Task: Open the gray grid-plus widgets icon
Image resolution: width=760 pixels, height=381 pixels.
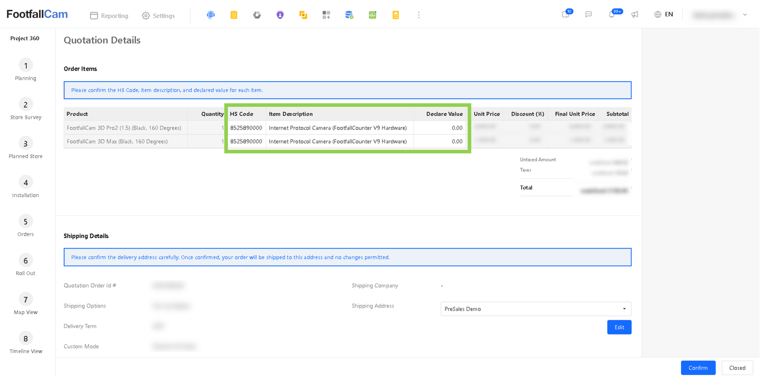Action: click(x=326, y=15)
